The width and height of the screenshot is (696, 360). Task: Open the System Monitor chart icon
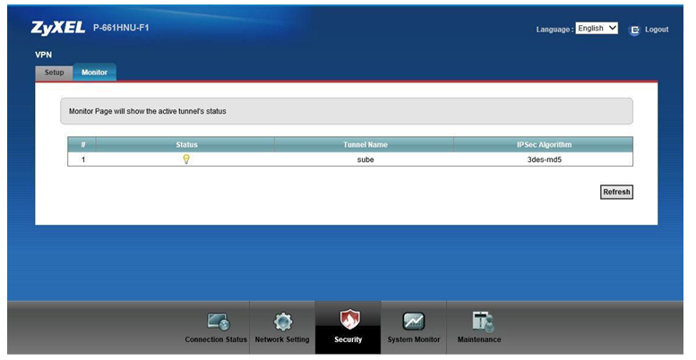click(x=414, y=321)
